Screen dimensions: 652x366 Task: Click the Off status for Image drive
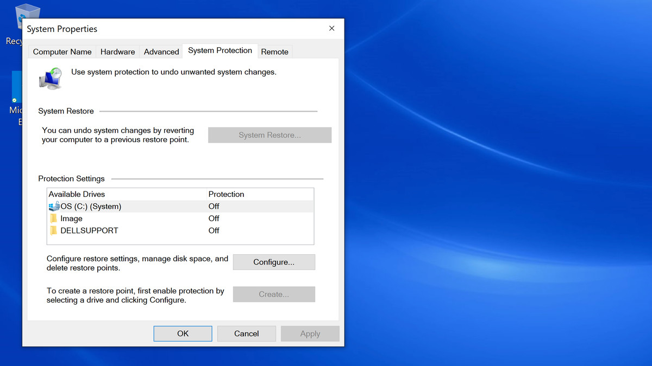click(x=214, y=219)
